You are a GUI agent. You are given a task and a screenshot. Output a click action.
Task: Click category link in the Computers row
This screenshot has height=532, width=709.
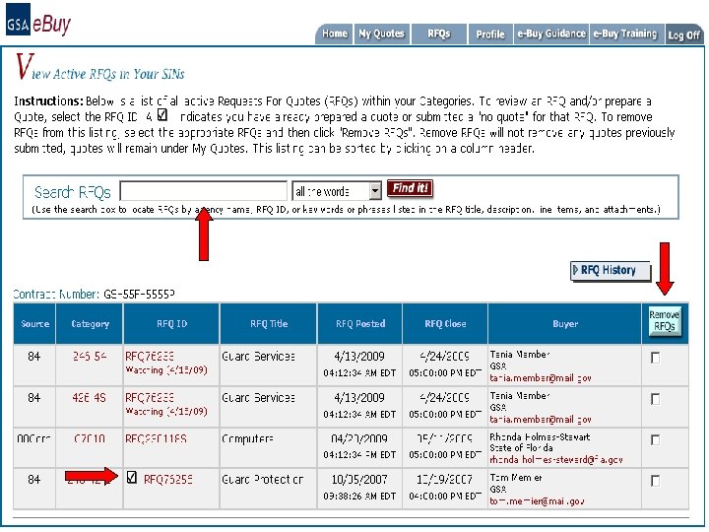click(90, 438)
